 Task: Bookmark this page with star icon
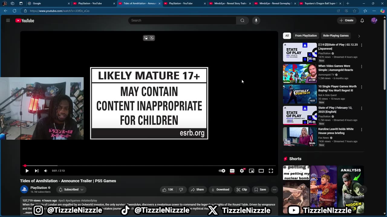(x=355, y=11)
